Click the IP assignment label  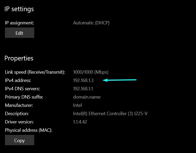pos(19,23)
